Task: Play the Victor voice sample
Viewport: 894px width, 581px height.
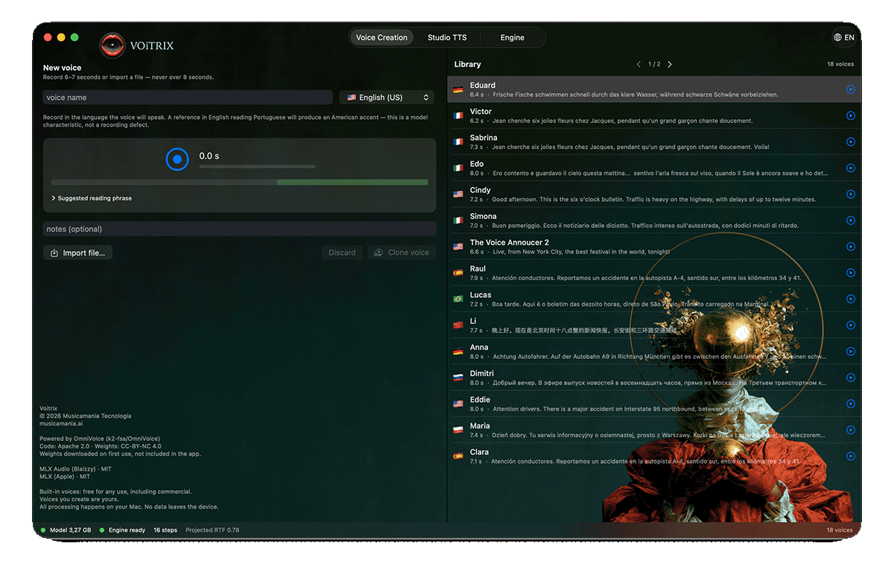Action: point(850,115)
